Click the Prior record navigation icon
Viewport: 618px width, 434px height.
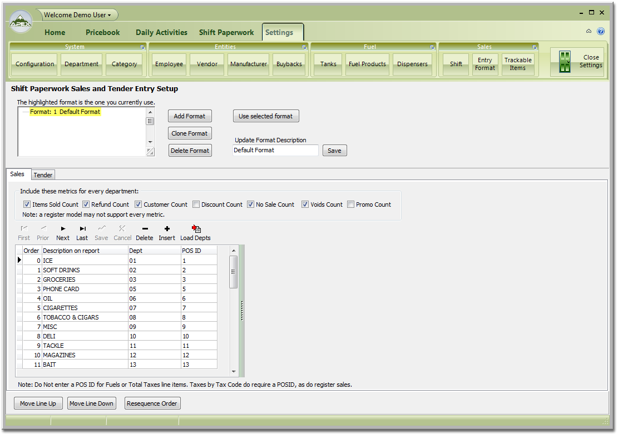click(43, 228)
